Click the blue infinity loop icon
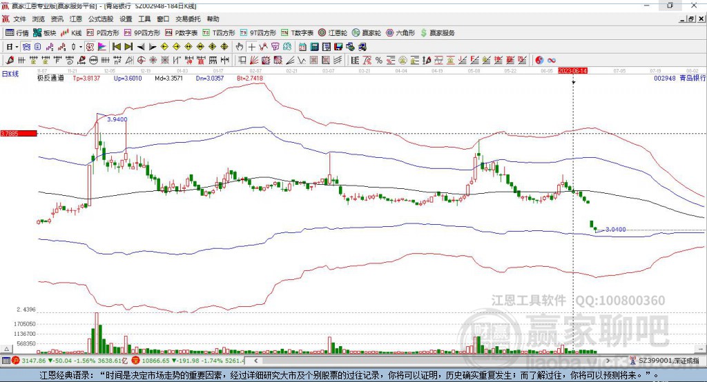707x382 pixels. click(x=552, y=60)
